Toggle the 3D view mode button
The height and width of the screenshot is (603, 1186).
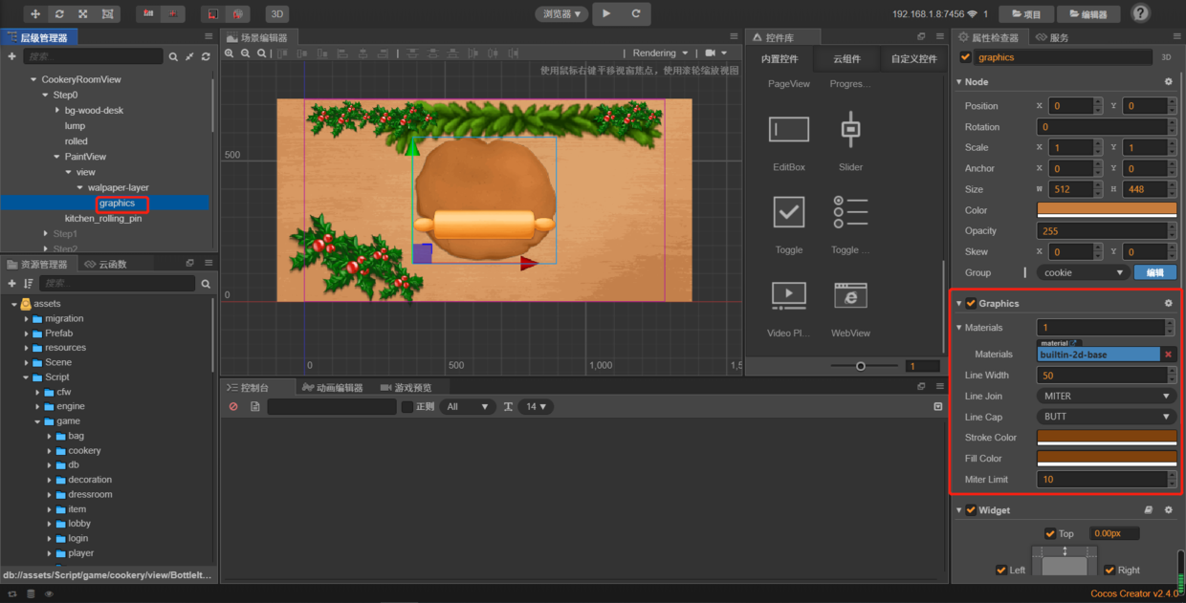pos(276,14)
